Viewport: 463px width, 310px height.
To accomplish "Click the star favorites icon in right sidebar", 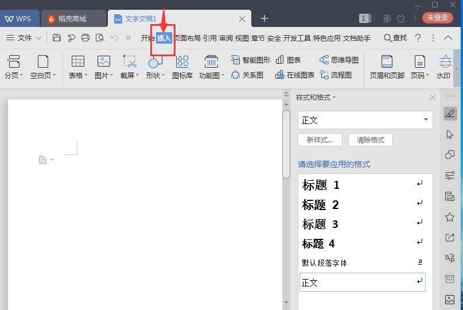I will point(450,217).
